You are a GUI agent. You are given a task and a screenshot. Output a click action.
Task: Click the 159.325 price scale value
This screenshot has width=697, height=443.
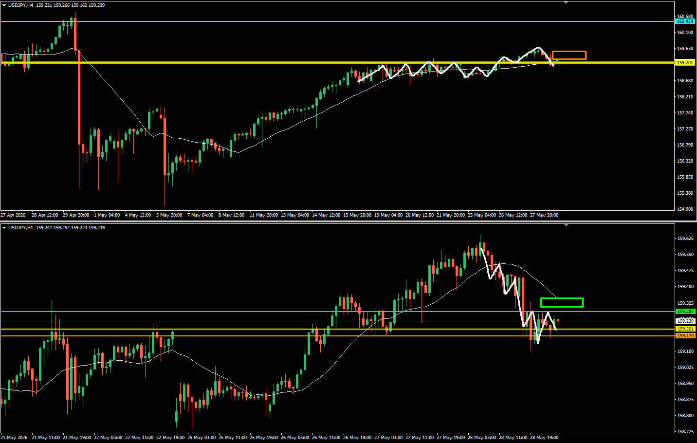click(685, 303)
